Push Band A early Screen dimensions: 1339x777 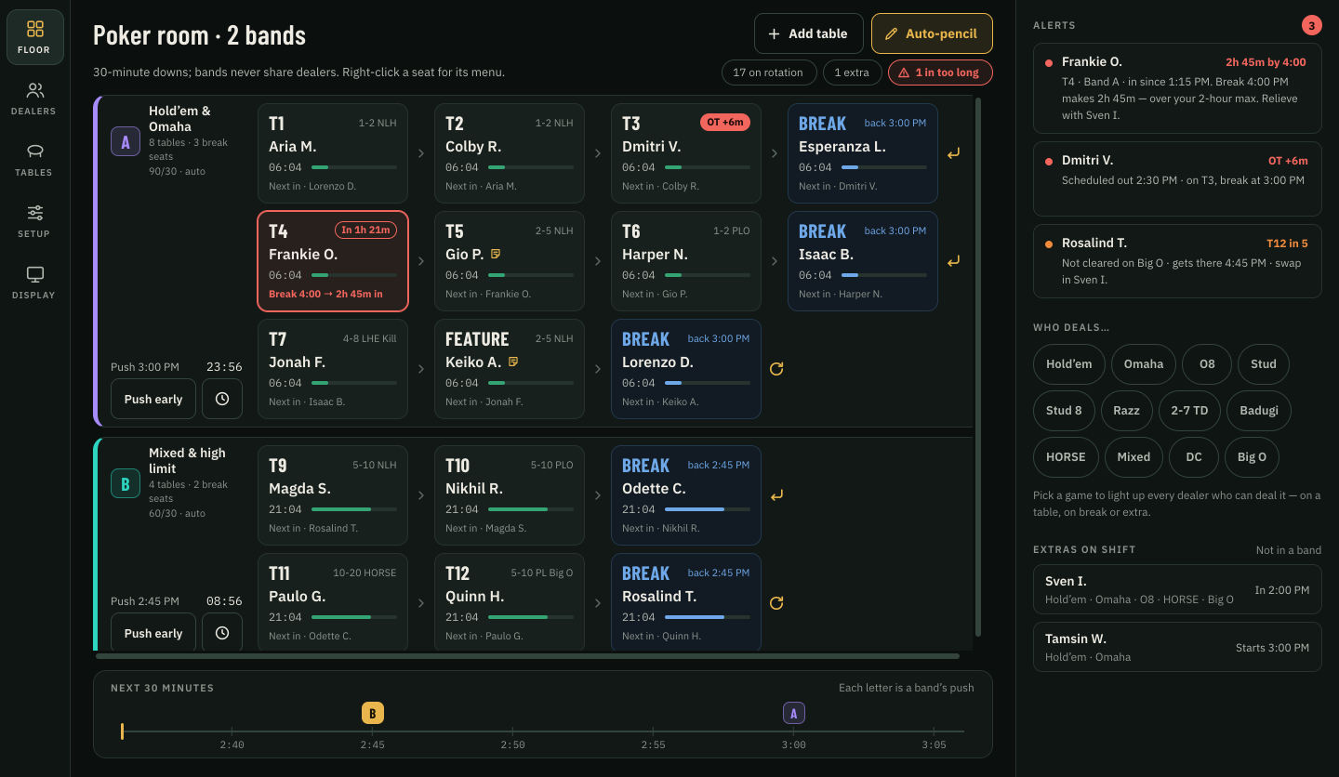tap(153, 399)
